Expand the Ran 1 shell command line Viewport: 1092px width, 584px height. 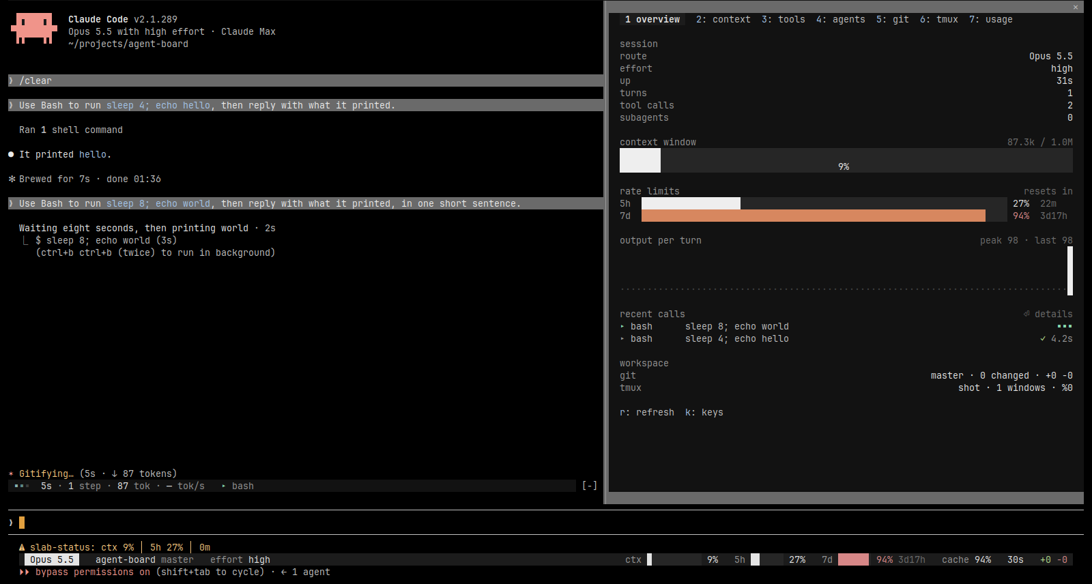71,130
